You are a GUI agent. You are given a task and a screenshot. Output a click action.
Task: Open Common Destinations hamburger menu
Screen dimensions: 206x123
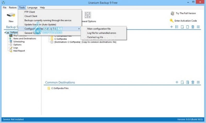click(x=198, y=82)
